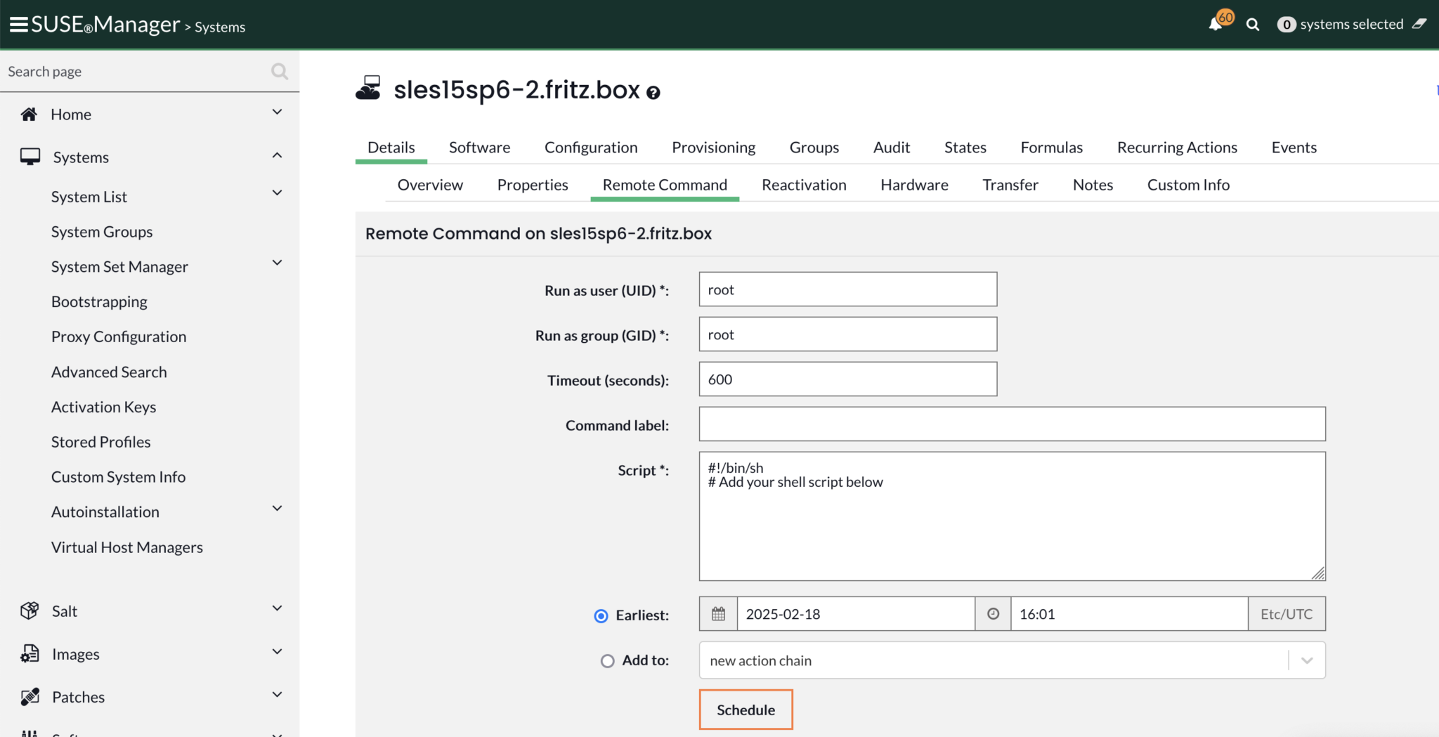Expand the Autoinstallation submenu
The height and width of the screenshot is (737, 1439).
point(277,509)
